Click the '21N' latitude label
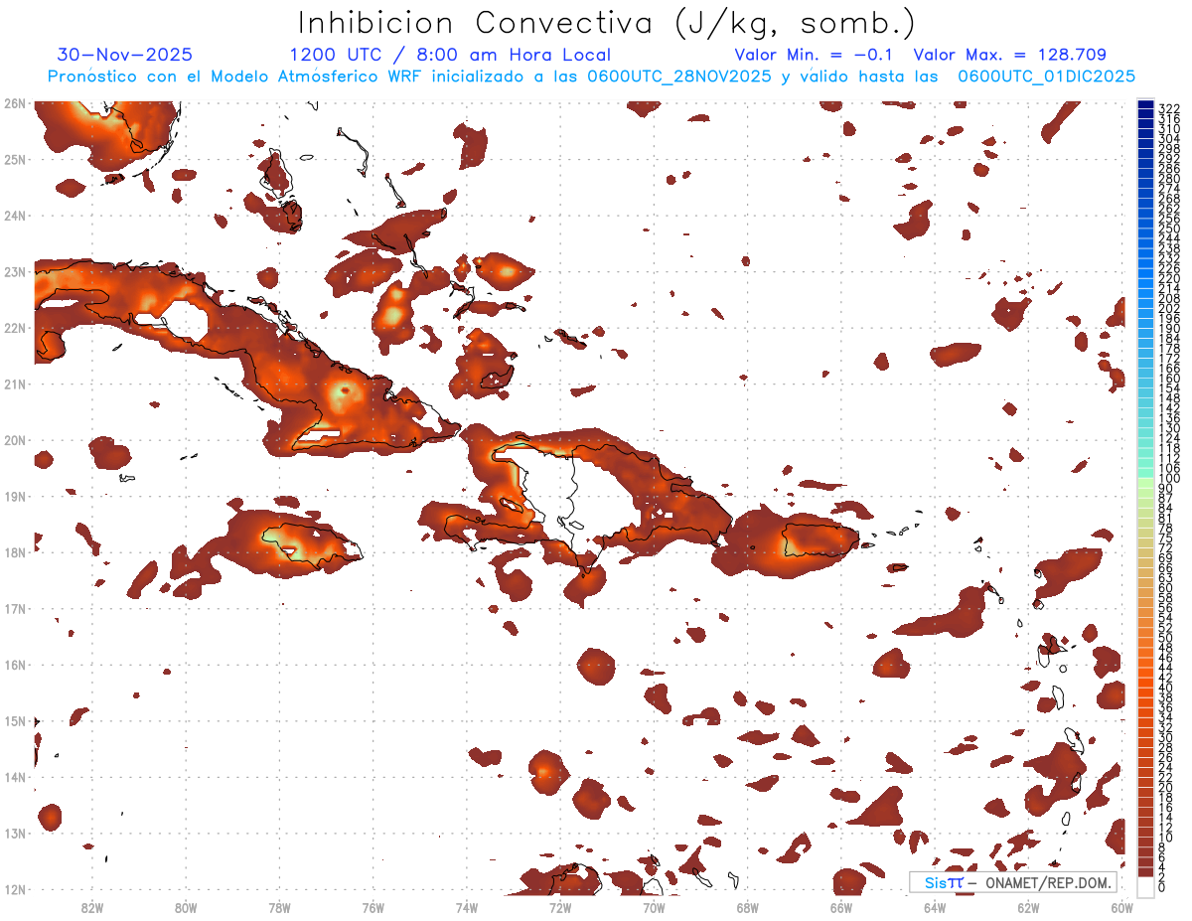Viewport: 1192px width, 921px height. (x=14, y=384)
